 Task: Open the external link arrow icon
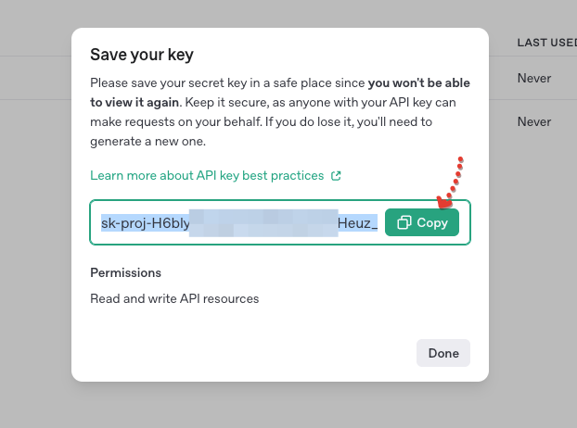click(336, 176)
